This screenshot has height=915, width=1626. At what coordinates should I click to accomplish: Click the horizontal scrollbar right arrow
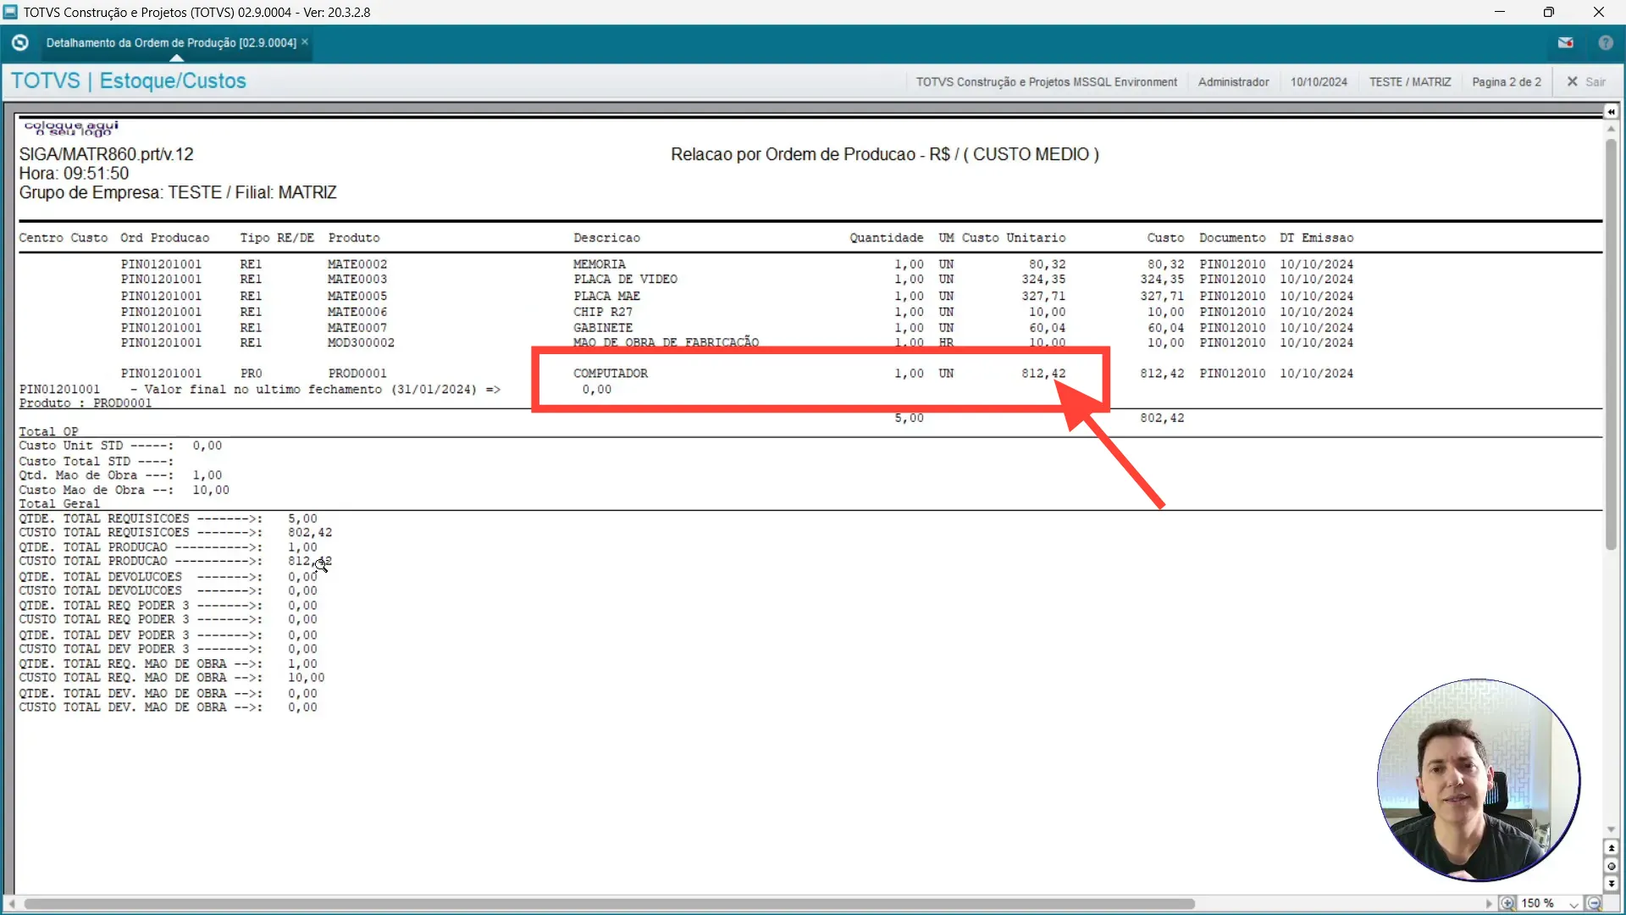pos(1490,904)
